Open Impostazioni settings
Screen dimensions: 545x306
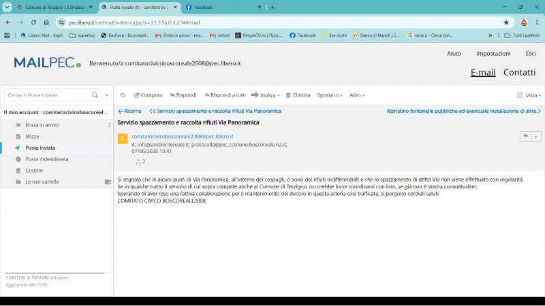click(493, 54)
